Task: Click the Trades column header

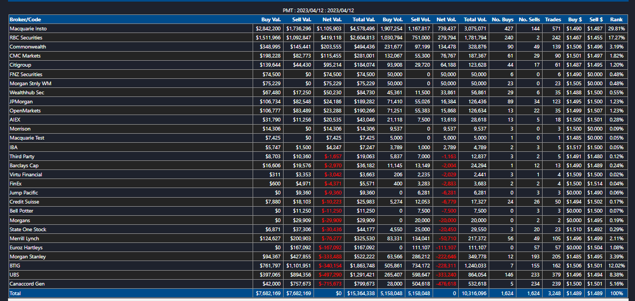Action: (x=553, y=19)
